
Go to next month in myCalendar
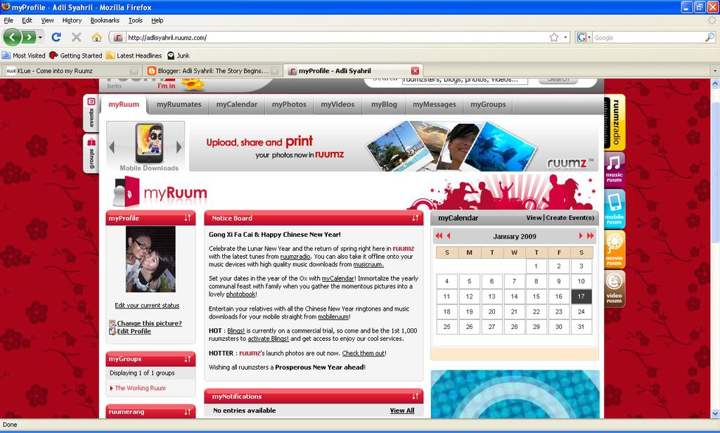tap(580, 236)
